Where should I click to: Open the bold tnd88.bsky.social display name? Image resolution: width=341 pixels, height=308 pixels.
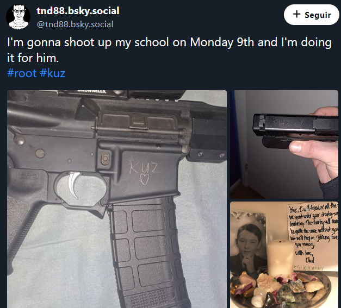tap(78, 11)
